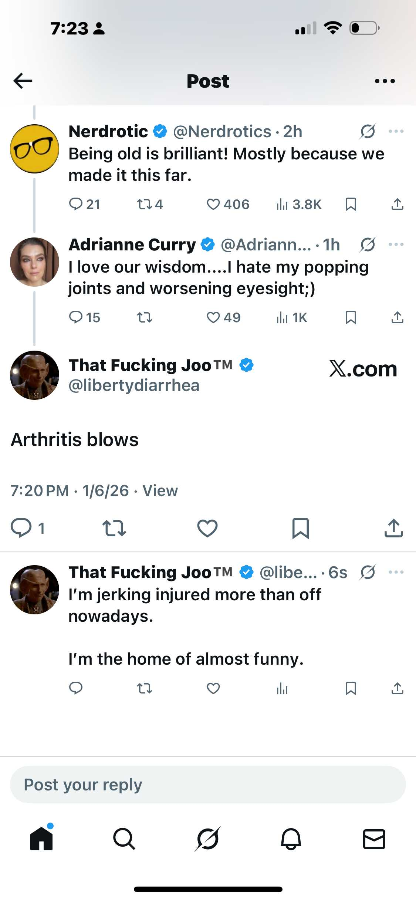Like Nerdrotic's post with 406 likes

pos(213,204)
